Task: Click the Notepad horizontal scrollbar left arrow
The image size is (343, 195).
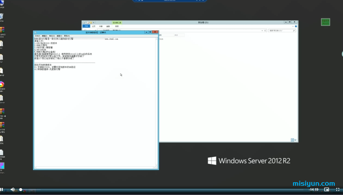Action: pyautogui.click(x=36, y=168)
